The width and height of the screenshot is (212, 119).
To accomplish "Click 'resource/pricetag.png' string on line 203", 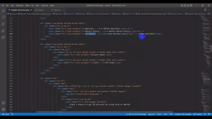I will [87, 94].
